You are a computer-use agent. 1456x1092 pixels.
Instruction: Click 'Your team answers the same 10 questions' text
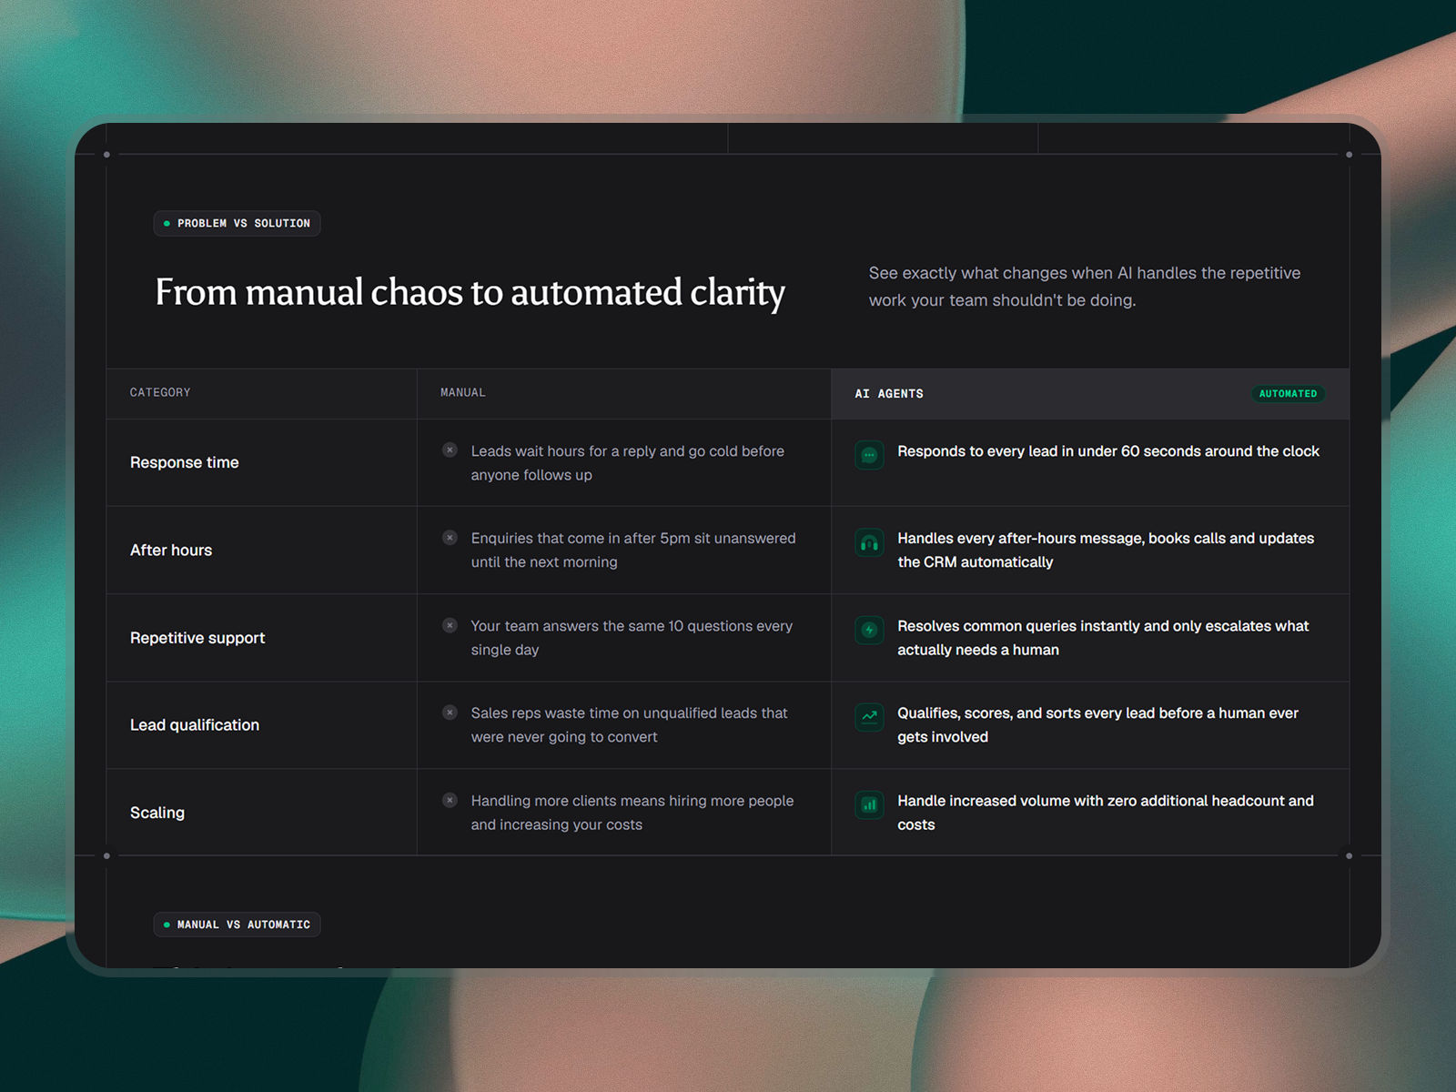tap(632, 638)
